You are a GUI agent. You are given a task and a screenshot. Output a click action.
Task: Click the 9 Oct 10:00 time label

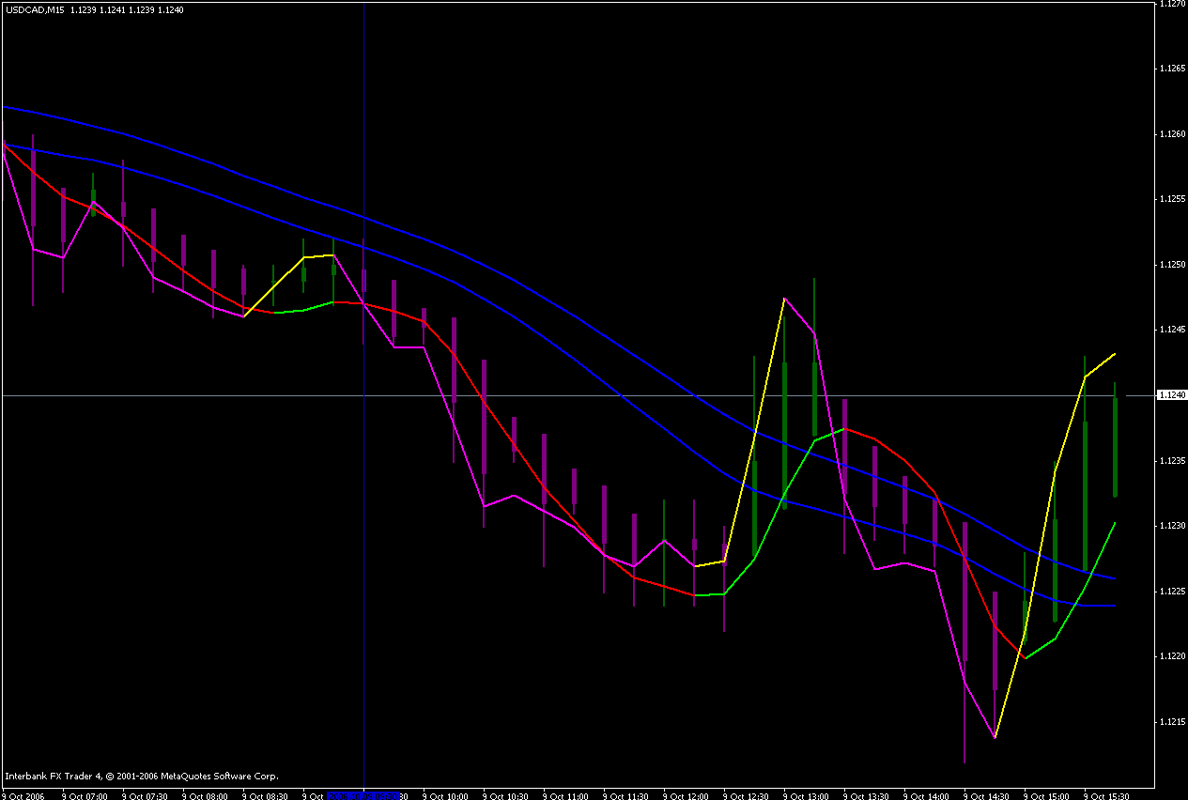(446, 795)
